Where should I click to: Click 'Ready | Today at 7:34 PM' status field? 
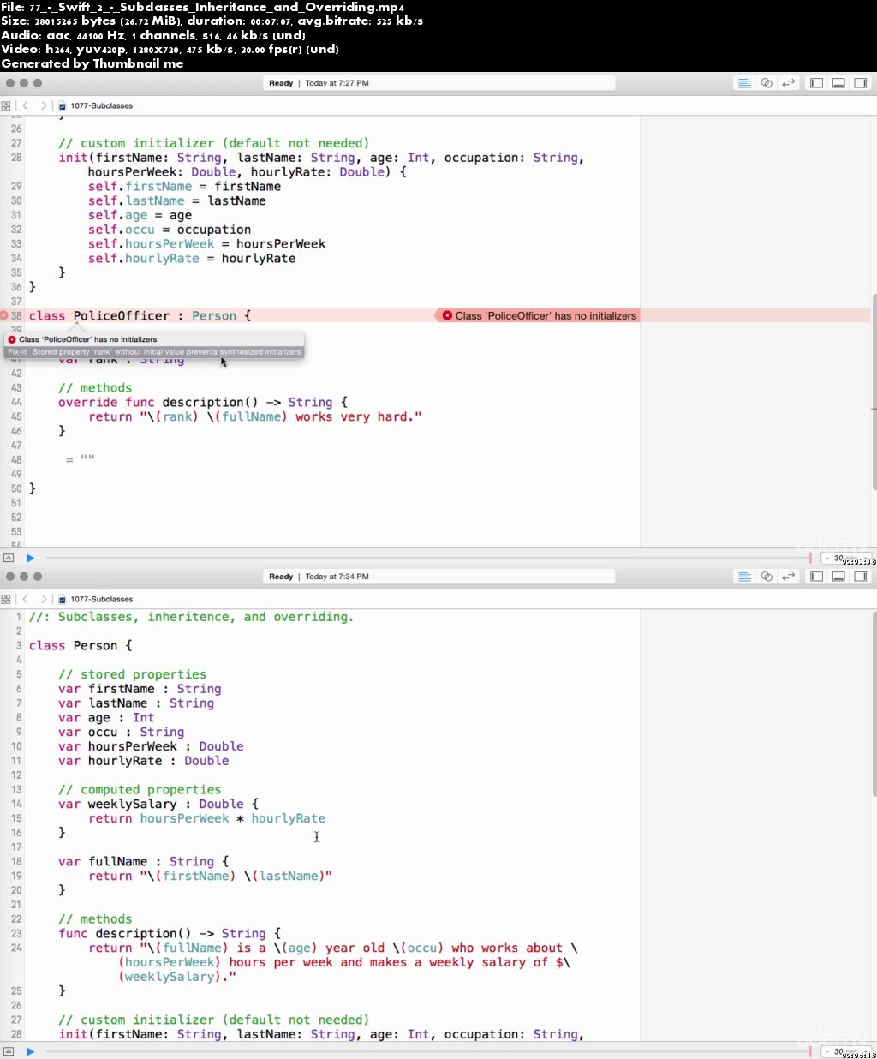point(439,577)
